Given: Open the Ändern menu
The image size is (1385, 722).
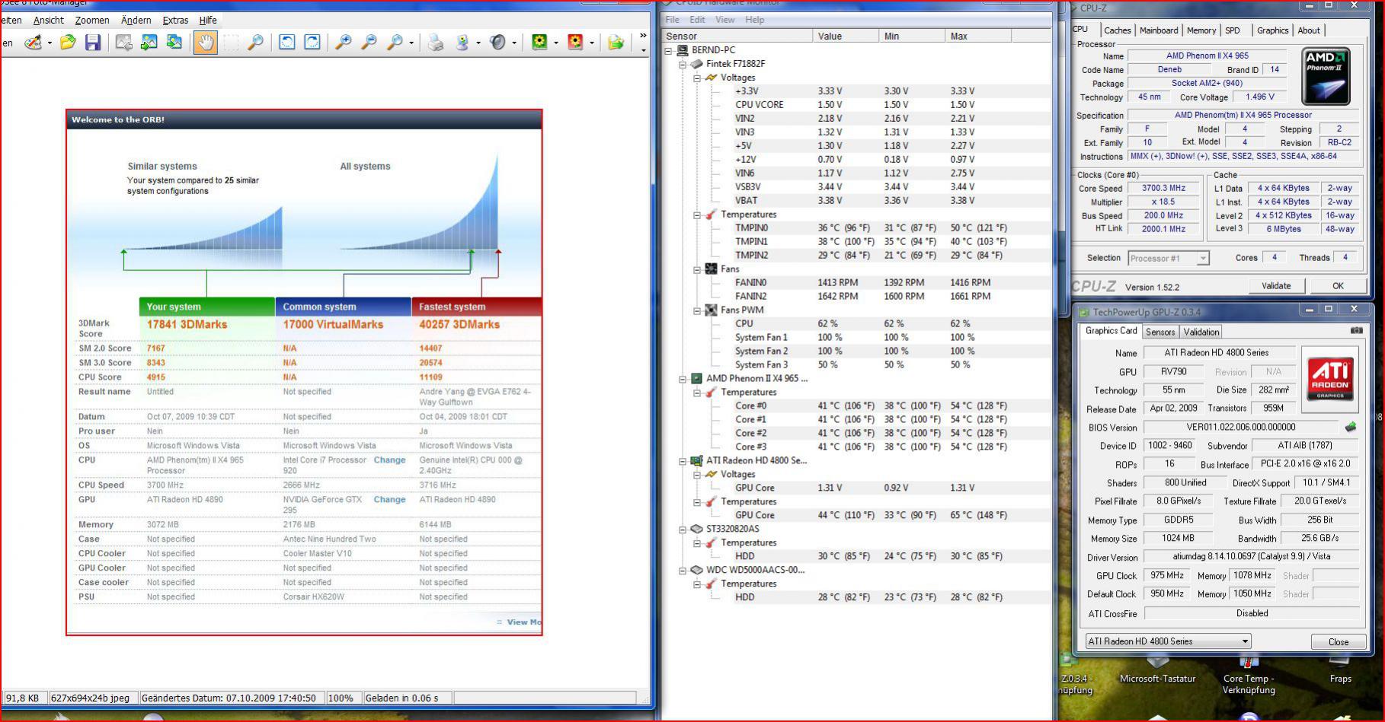Looking at the screenshot, I should pyautogui.click(x=136, y=21).
